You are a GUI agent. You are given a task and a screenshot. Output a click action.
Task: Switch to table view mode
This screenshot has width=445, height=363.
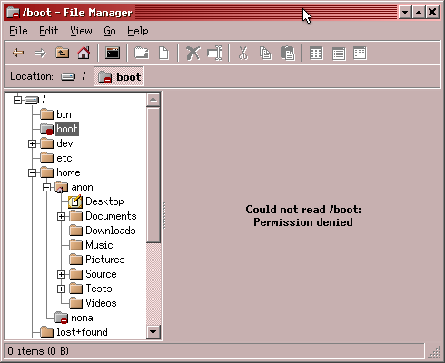click(x=339, y=54)
